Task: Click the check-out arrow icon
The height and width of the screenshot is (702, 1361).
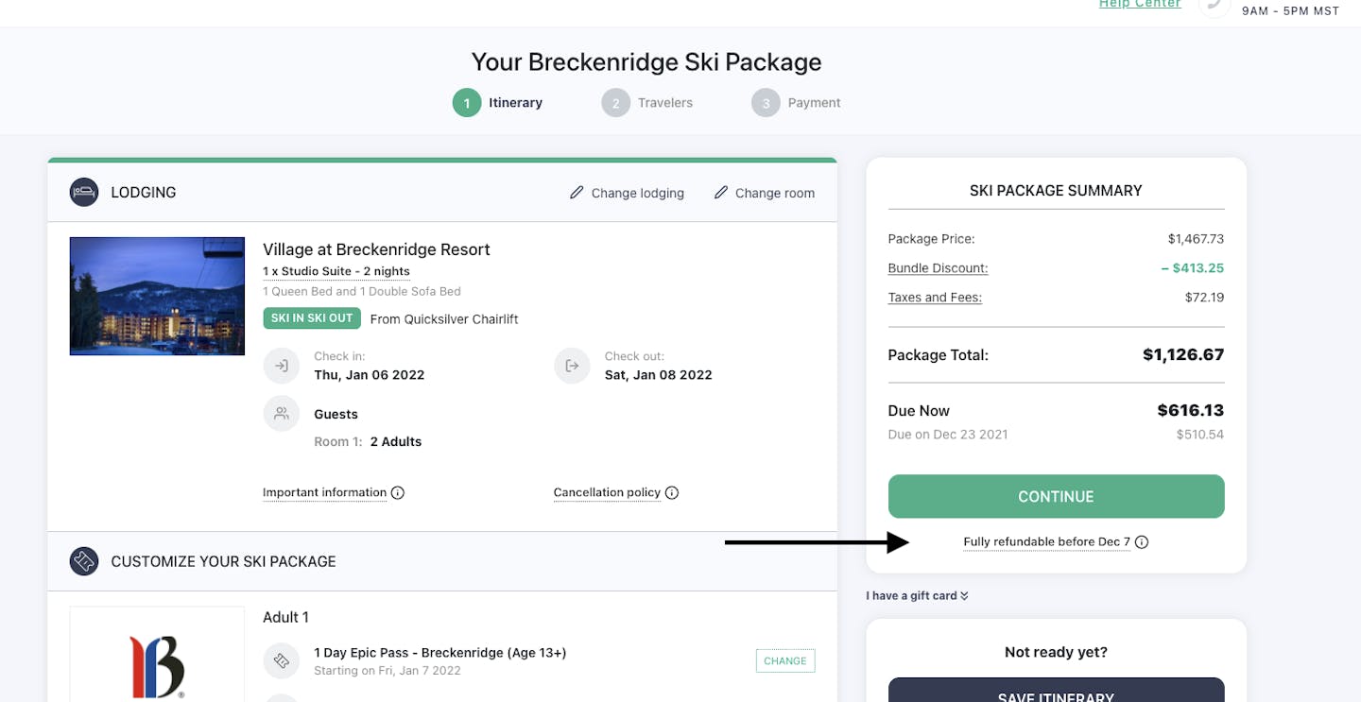Action: pyautogui.click(x=572, y=366)
